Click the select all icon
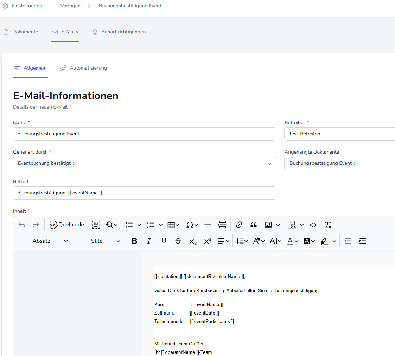Viewport: 395px width, 356px height. click(96, 225)
